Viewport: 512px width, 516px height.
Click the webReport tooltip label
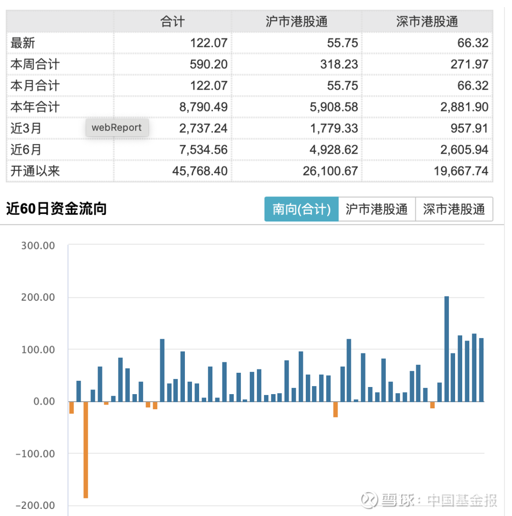pyautogui.click(x=117, y=128)
